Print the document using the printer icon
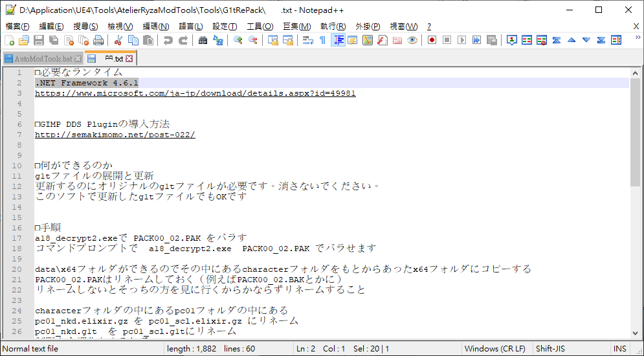644x356 pixels. tap(98, 40)
